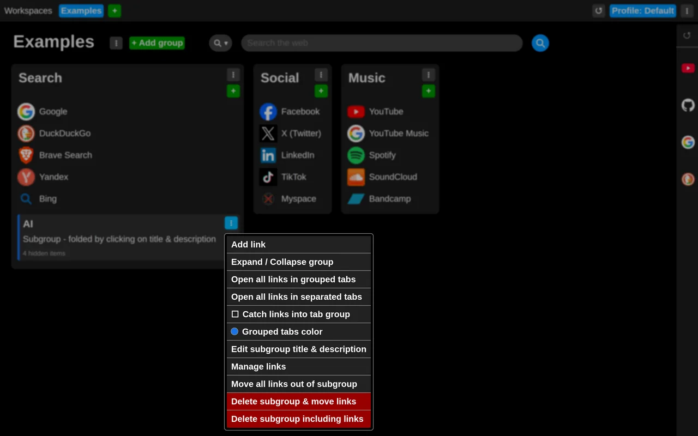Toggle Catch links into tab group checkbox
Viewport: 698px width, 436px height.
(235, 314)
